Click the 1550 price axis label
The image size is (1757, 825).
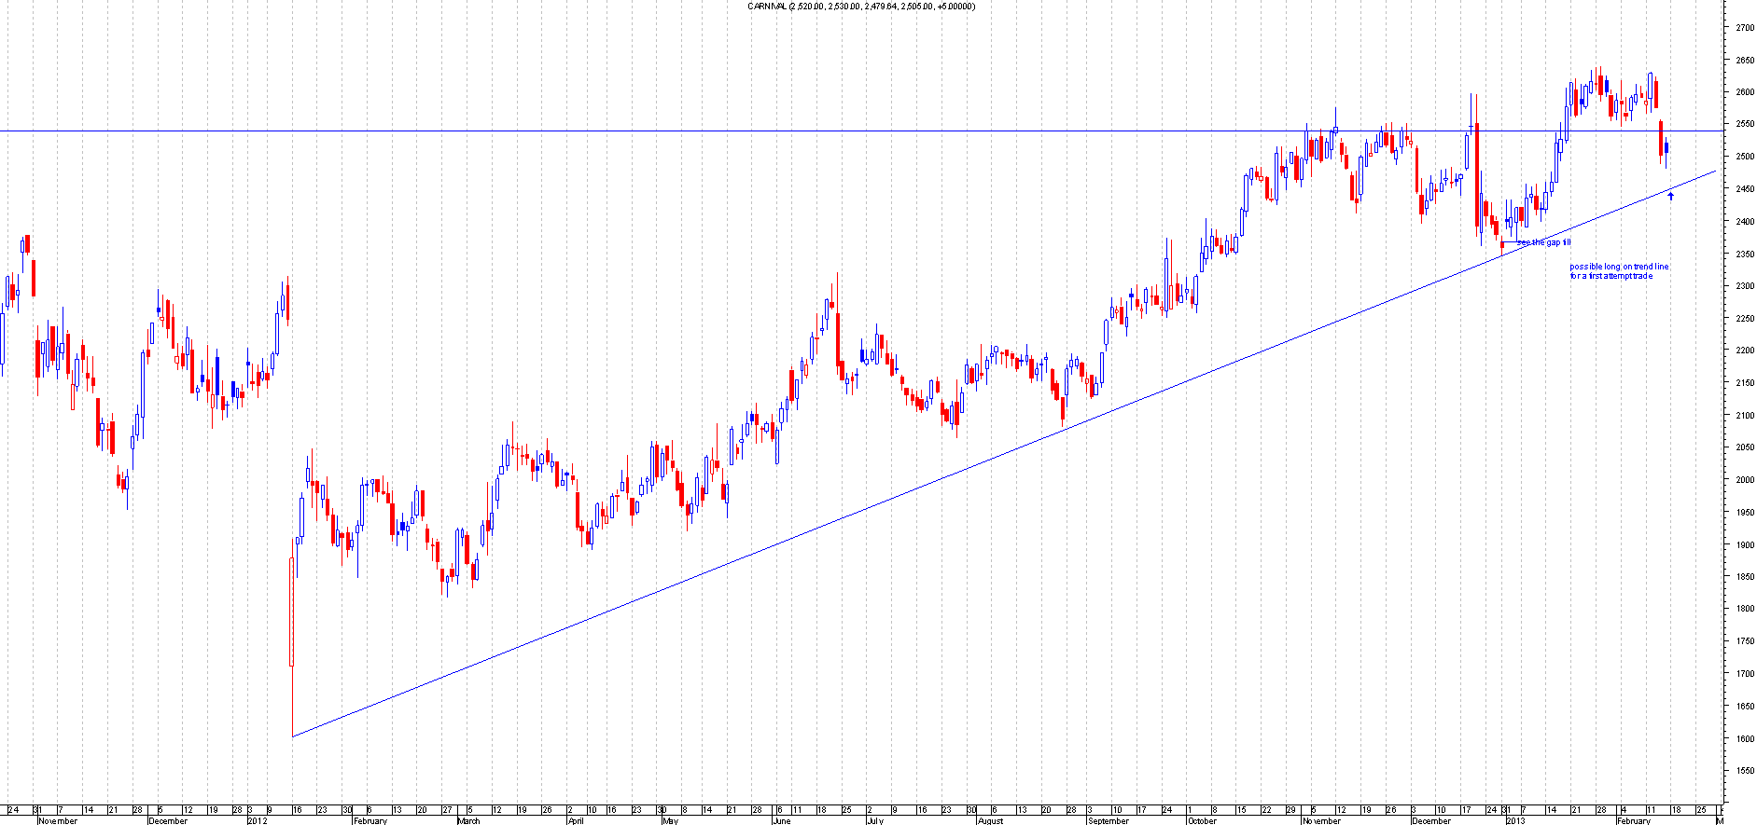tap(1744, 771)
